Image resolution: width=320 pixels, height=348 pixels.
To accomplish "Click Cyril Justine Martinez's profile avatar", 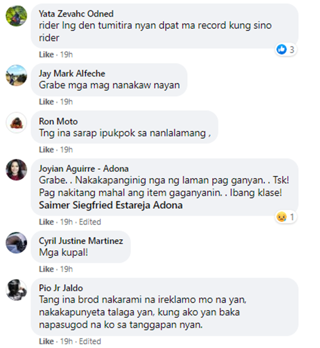I will pos(16,242).
